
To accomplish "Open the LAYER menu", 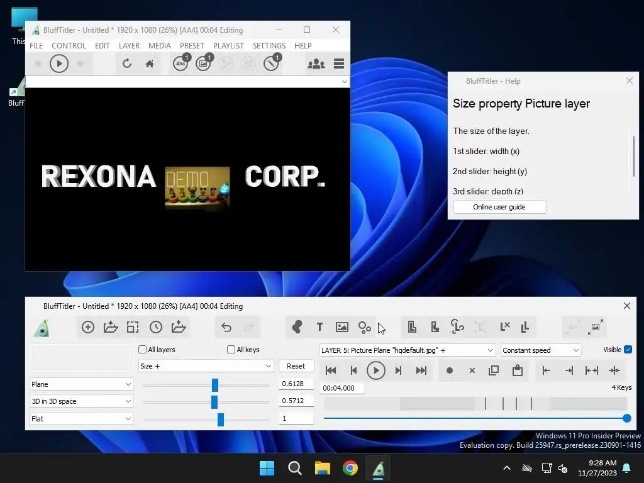I will pyautogui.click(x=129, y=45).
